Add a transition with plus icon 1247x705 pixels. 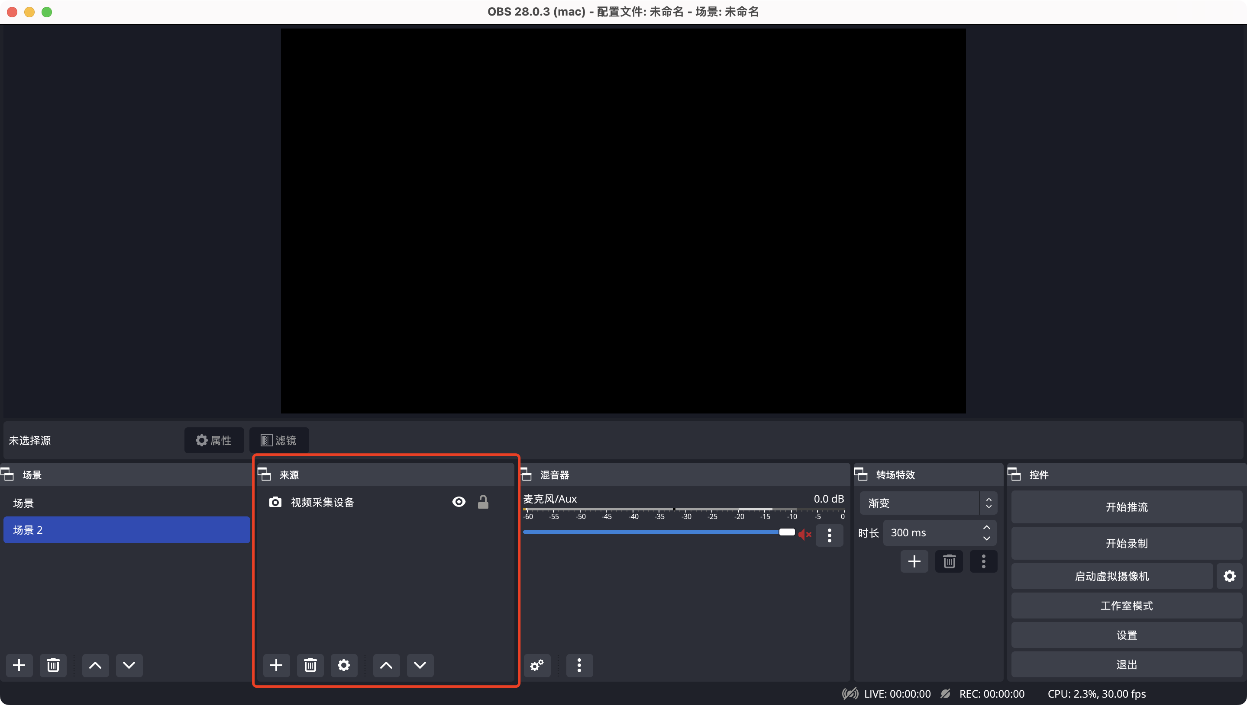pos(914,561)
